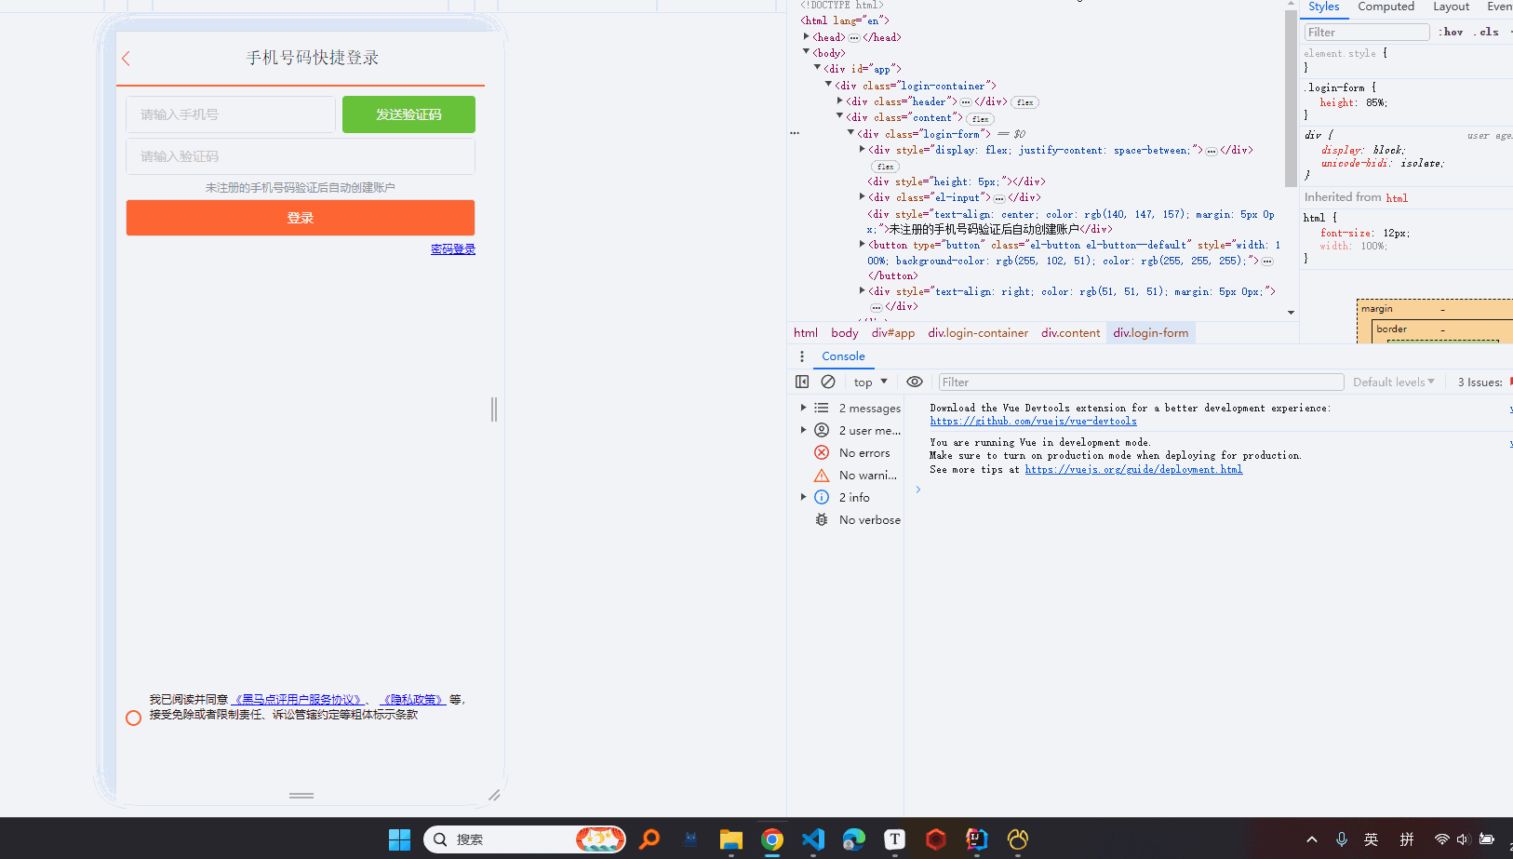Focus the verification code input field

(x=301, y=156)
